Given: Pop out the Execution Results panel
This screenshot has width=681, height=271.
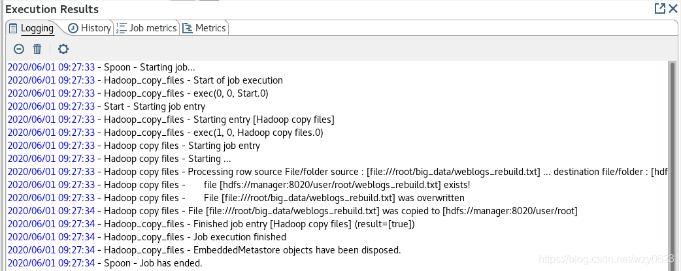Looking at the screenshot, I should coord(659,8).
